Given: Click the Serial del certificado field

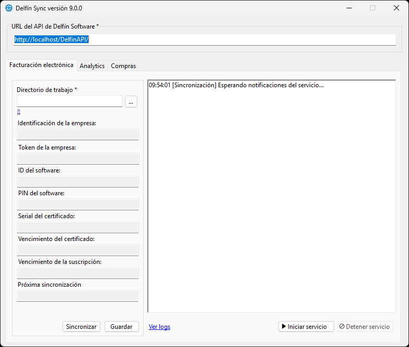Looking at the screenshot, I should tap(78, 227).
